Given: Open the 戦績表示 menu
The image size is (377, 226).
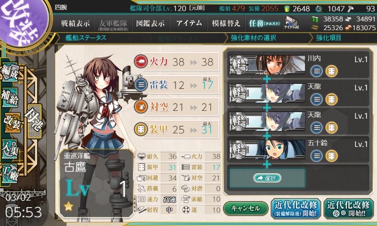Looking at the screenshot, I should click(75, 23).
